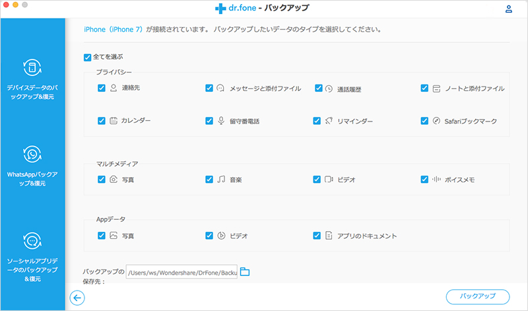Click the reminders (リマインダー) icon
The image size is (528, 311).
(x=329, y=121)
